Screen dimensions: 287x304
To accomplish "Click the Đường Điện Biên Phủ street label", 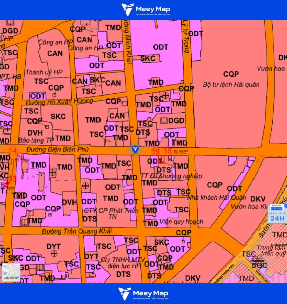I will (58, 149).
